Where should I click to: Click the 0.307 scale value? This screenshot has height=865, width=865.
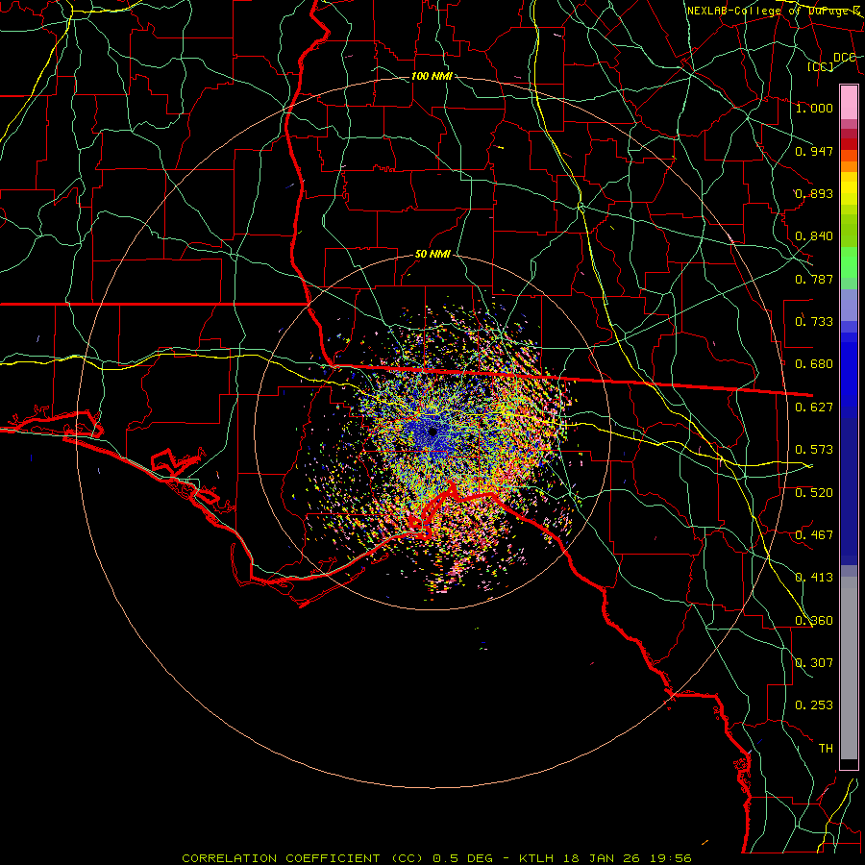(814, 663)
